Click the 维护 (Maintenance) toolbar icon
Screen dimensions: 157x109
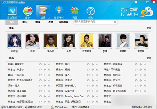tap(27, 12)
